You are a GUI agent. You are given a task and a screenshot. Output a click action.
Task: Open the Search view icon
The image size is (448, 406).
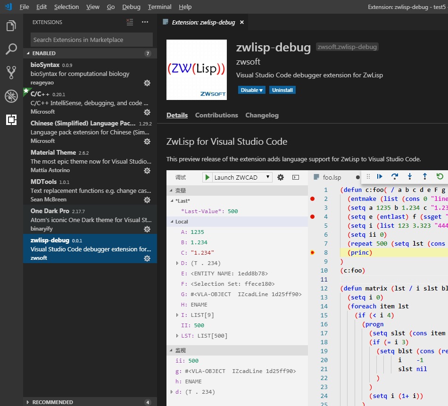pos(11,49)
